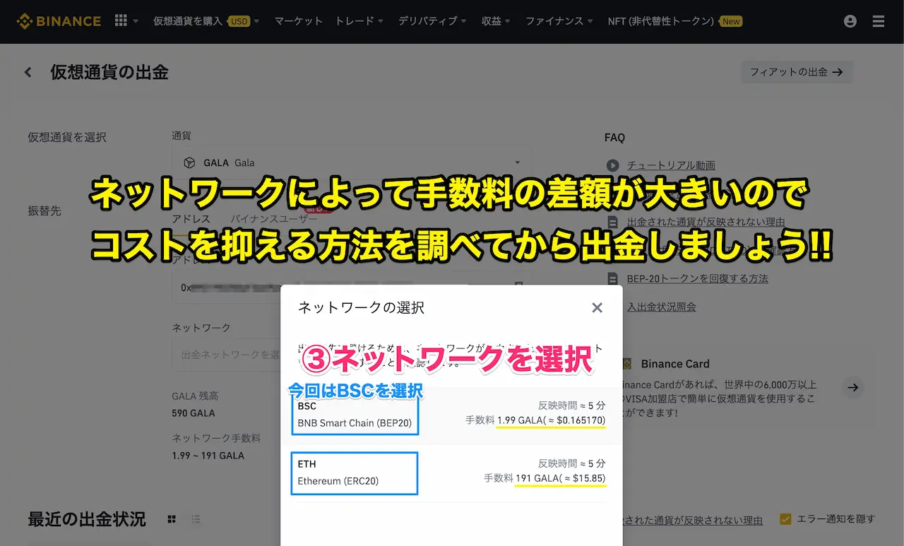Go back with the left arrow

pos(28,72)
